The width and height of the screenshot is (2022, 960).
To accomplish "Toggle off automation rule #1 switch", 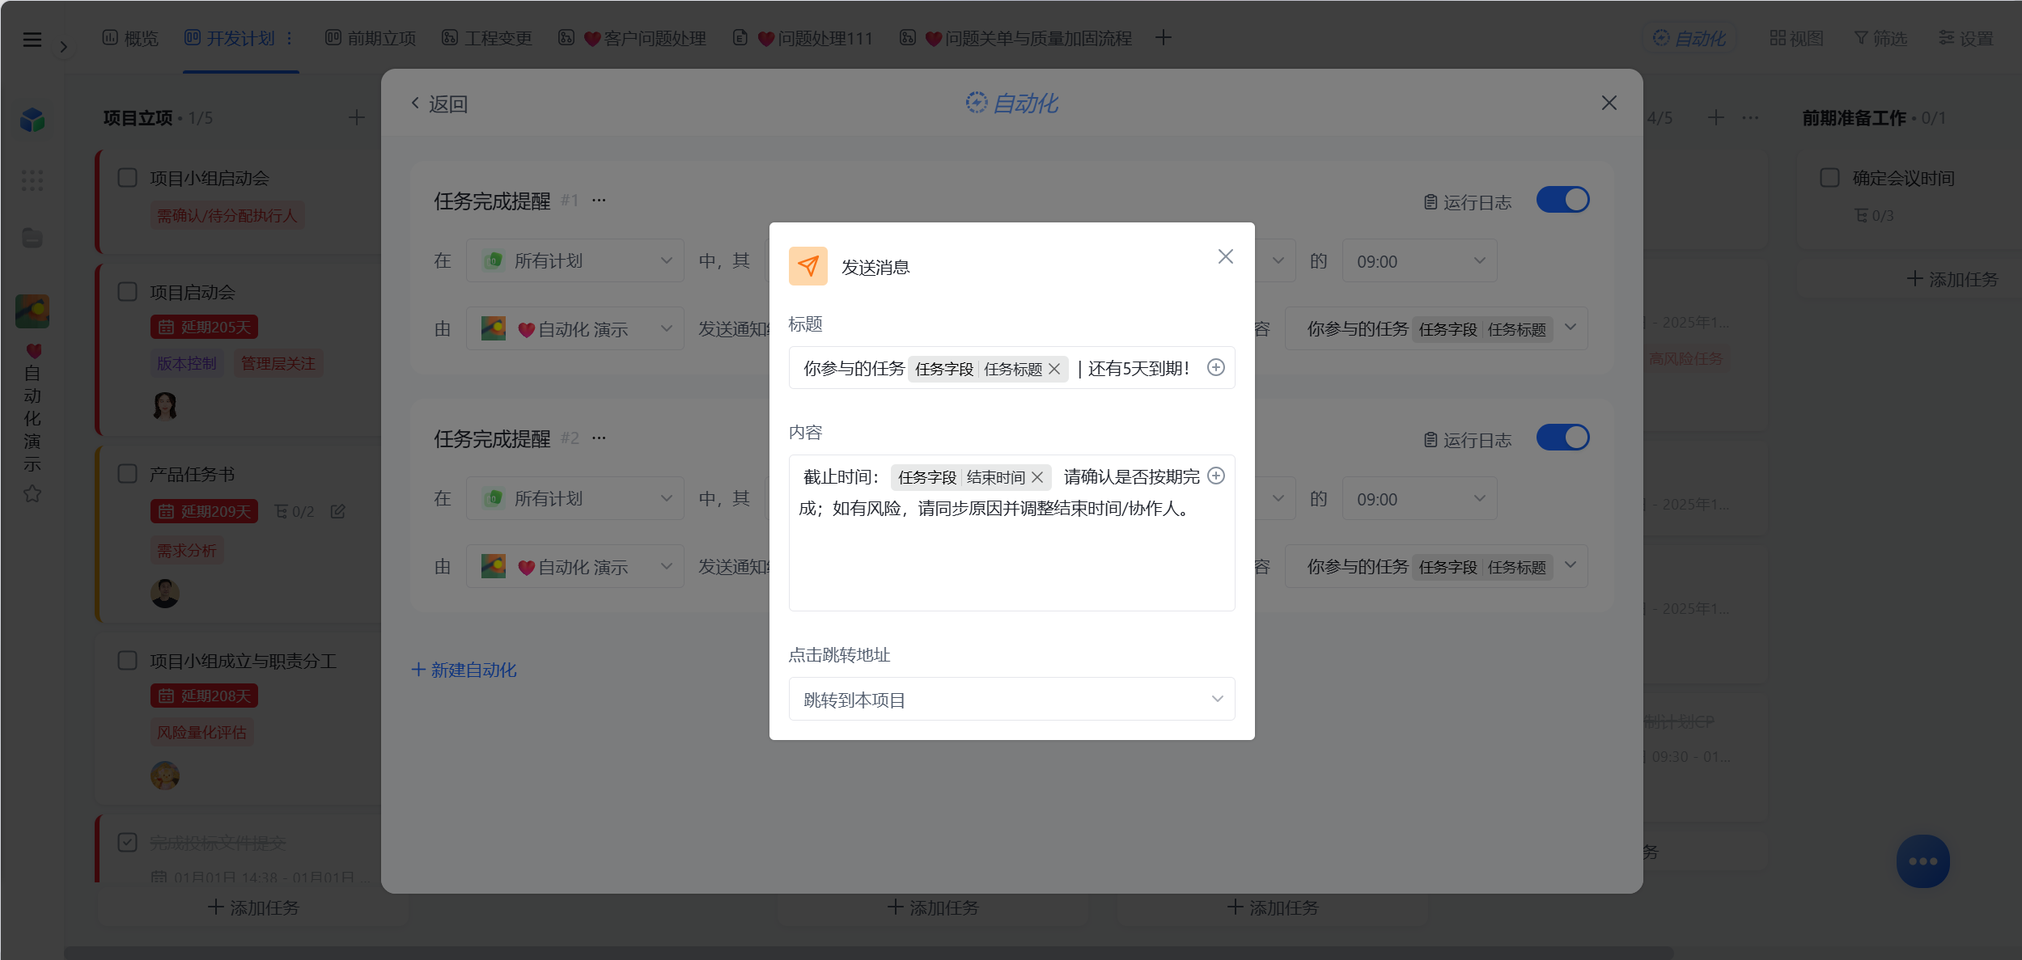I will click(x=1562, y=200).
